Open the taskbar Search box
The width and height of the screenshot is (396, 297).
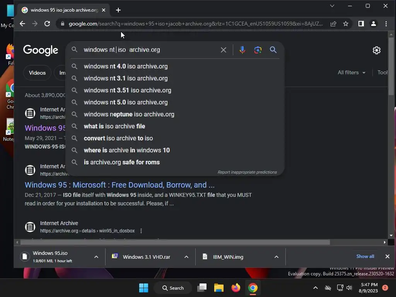[x=173, y=288]
